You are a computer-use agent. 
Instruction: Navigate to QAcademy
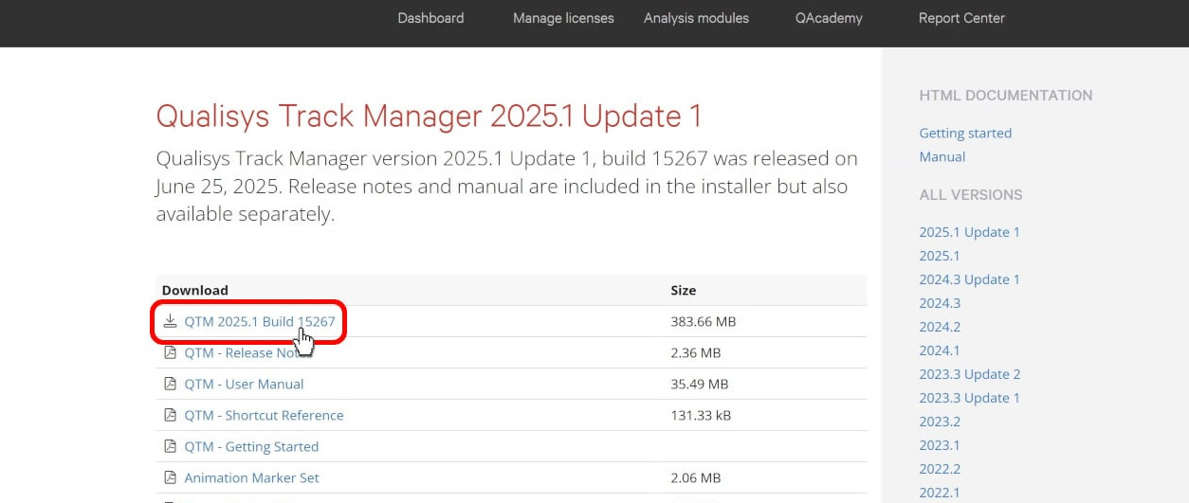click(x=829, y=18)
